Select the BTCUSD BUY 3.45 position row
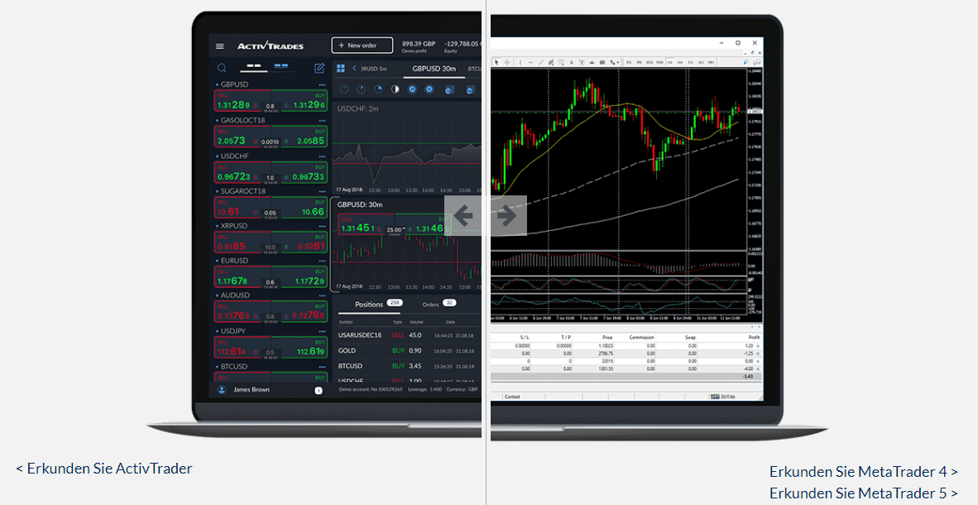978x505 pixels. click(408, 366)
